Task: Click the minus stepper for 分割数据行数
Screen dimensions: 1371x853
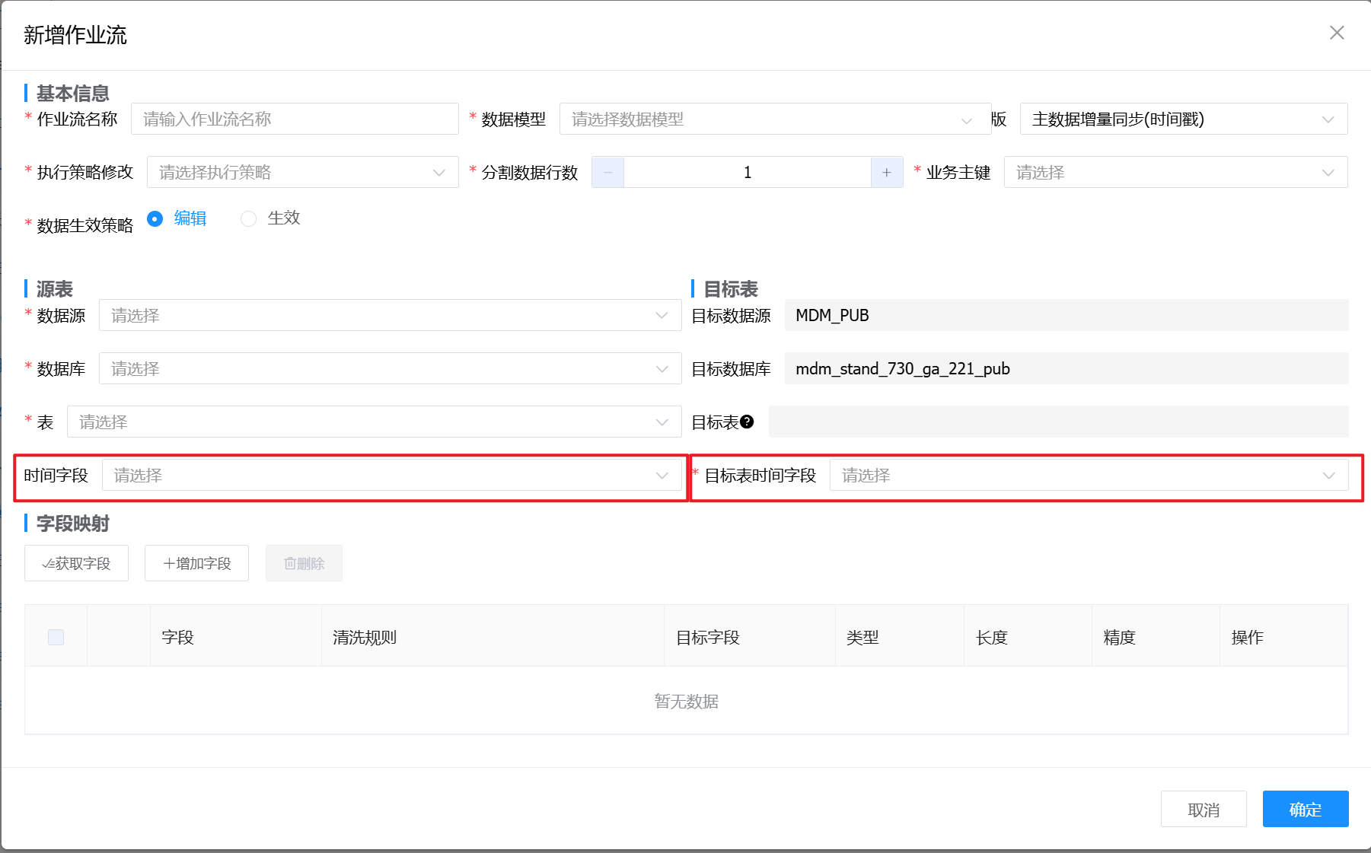Action: coord(607,173)
